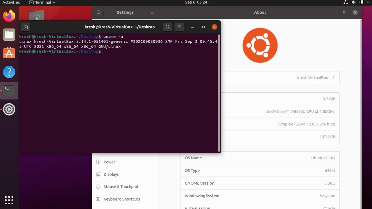Open Firefox from the dock

[9, 16]
